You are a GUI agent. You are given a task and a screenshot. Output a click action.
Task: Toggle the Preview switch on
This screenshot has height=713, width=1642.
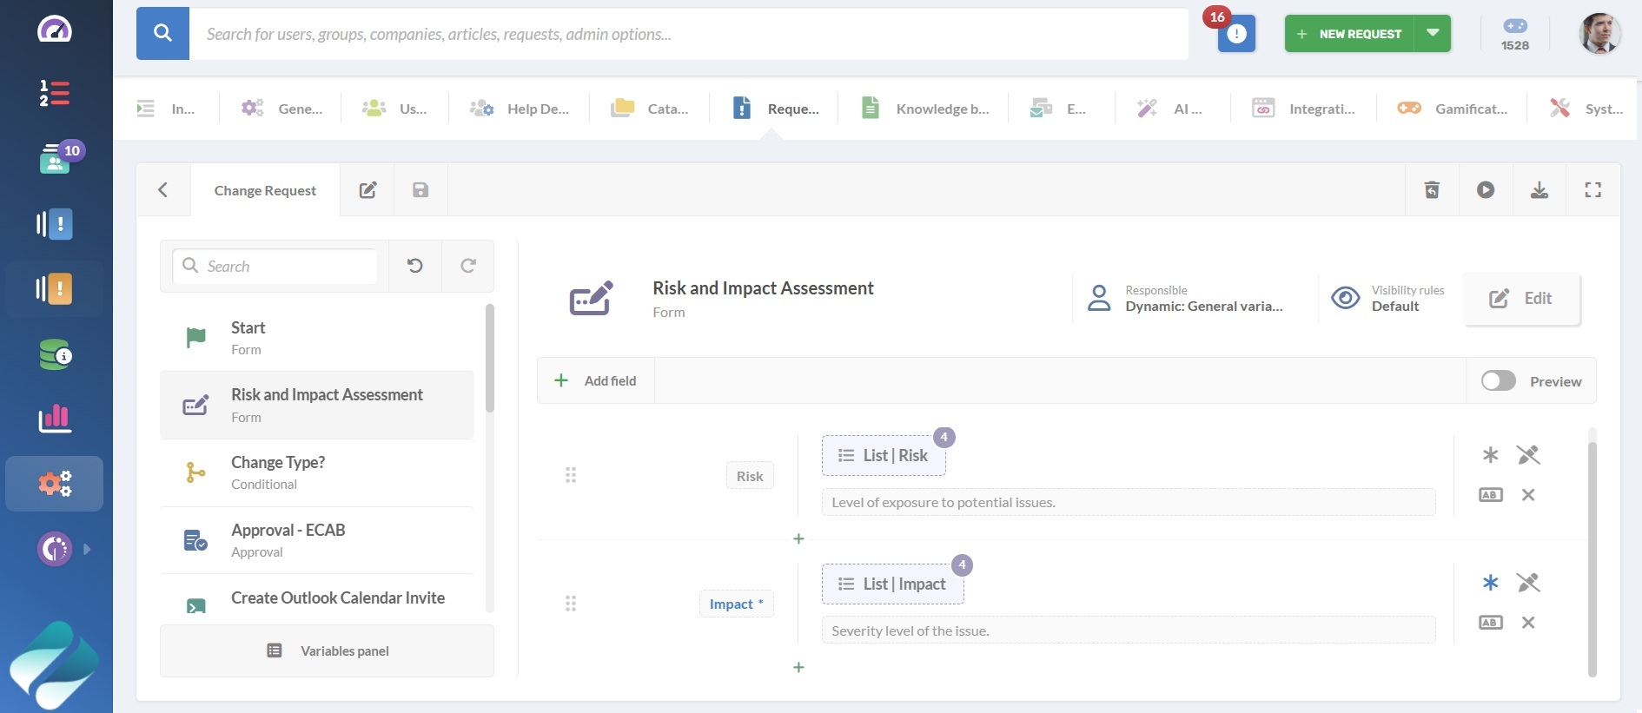click(1498, 381)
